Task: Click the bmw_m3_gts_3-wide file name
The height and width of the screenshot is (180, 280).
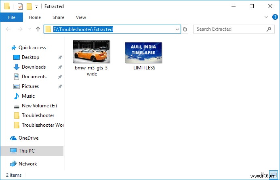Action: point(92,71)
